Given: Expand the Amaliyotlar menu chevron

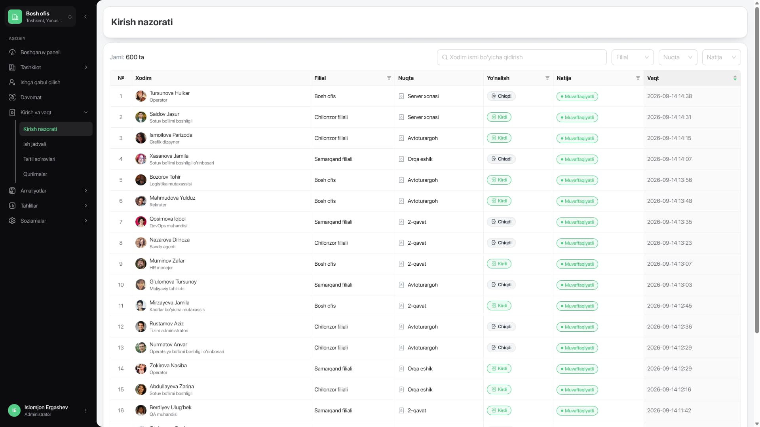Looking at the screenshot, I should [86, 191].
